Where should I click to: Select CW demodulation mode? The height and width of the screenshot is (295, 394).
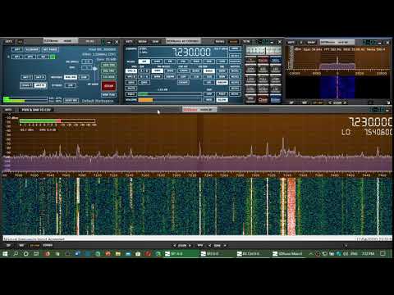point(183,61)
